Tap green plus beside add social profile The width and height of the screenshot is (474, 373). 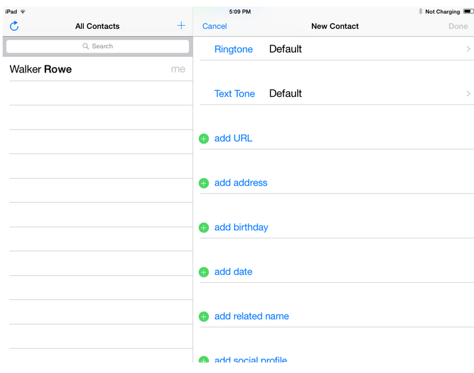(204, 359)
